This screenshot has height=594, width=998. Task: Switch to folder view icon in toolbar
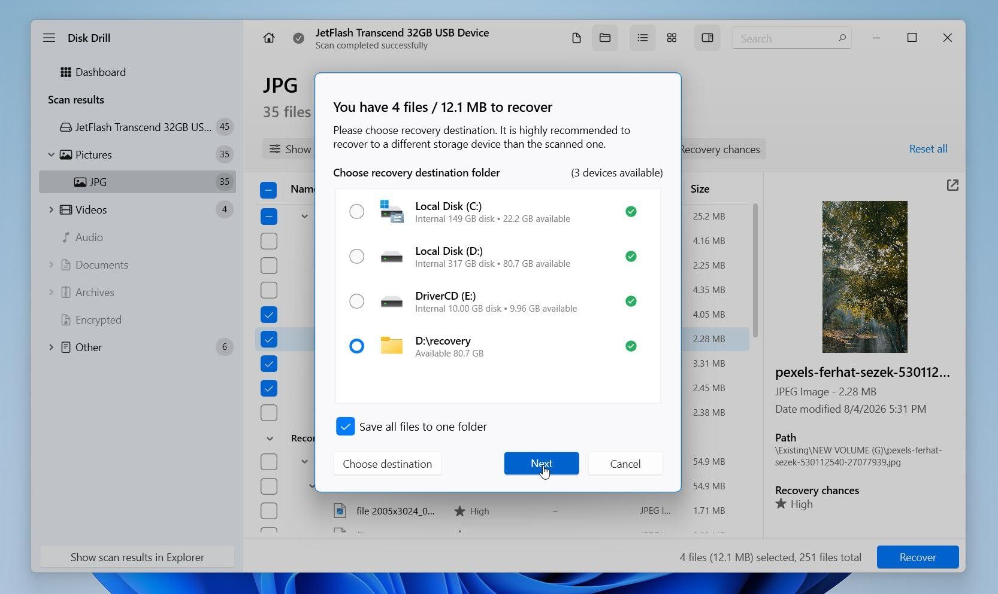(x=605, y=38)
